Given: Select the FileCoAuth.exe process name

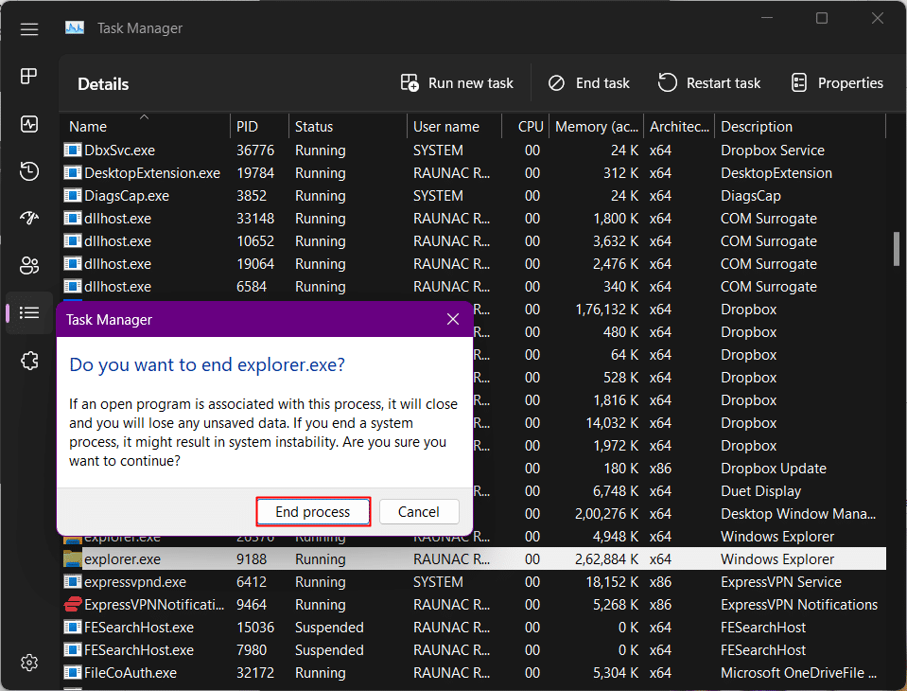Looking at the screenshot, I should tap(131, 672).
